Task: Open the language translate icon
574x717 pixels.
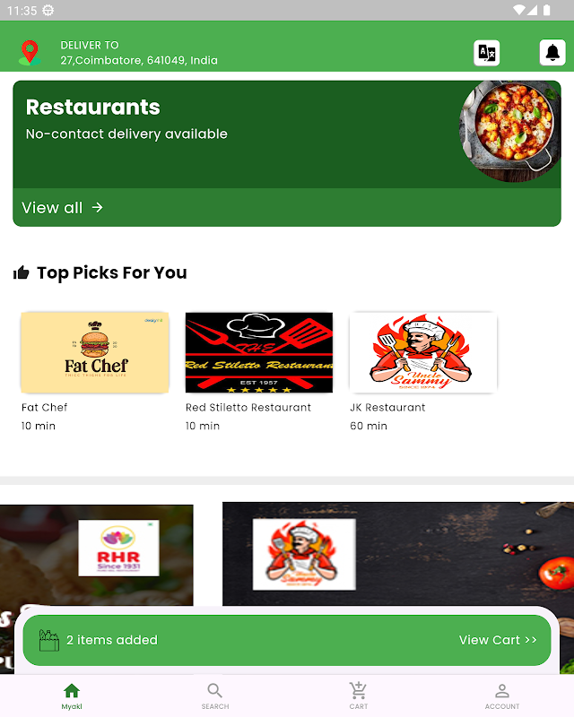Action: pos(486,53)
